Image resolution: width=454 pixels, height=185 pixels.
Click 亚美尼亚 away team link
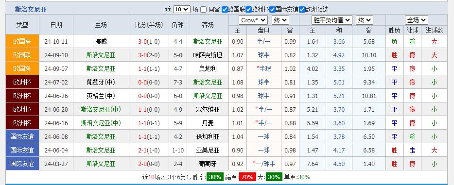pos(208,150)
